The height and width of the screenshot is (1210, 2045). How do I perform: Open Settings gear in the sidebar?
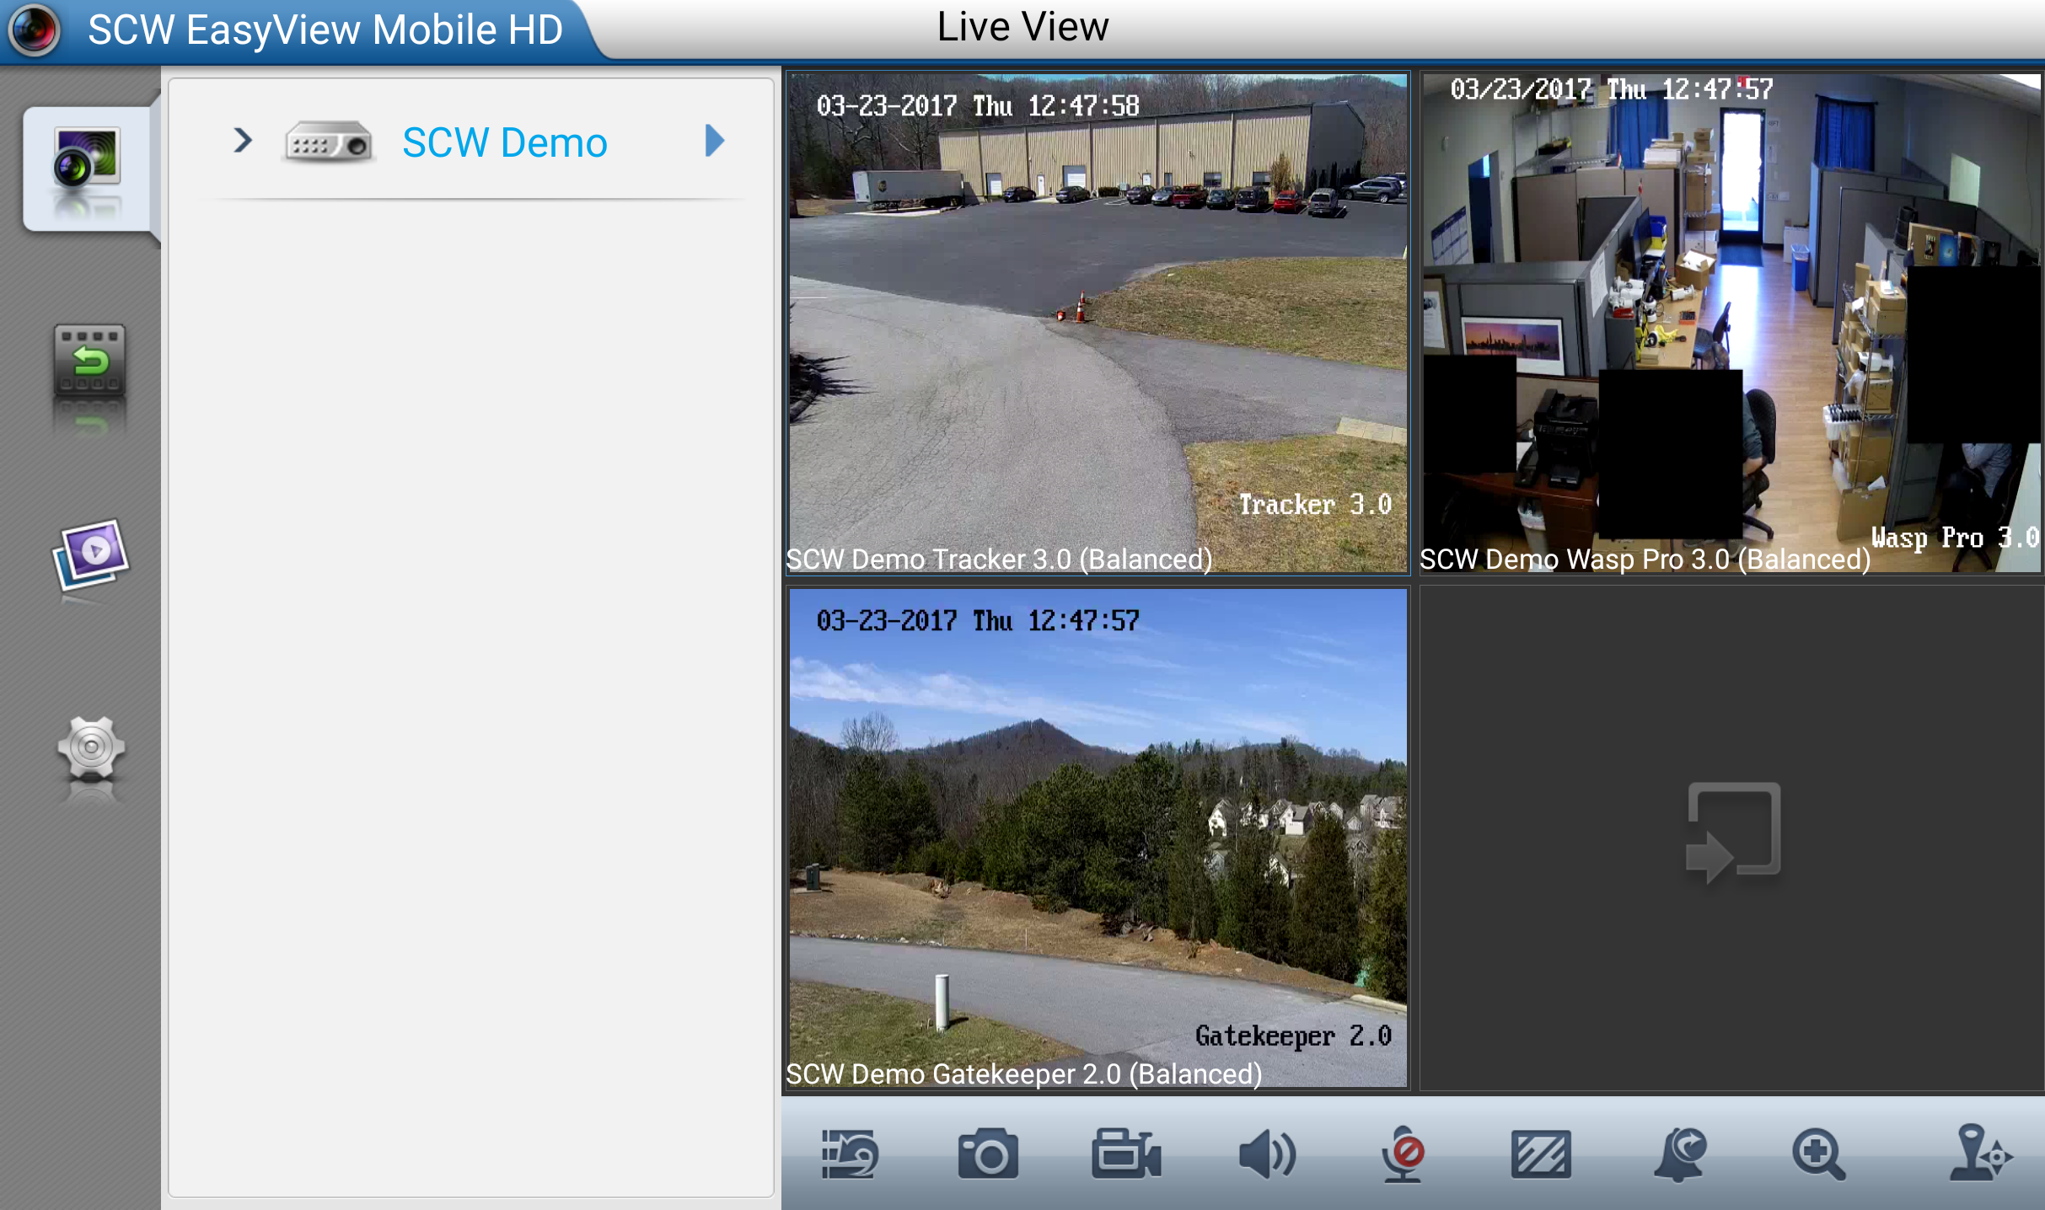[91, 747]
